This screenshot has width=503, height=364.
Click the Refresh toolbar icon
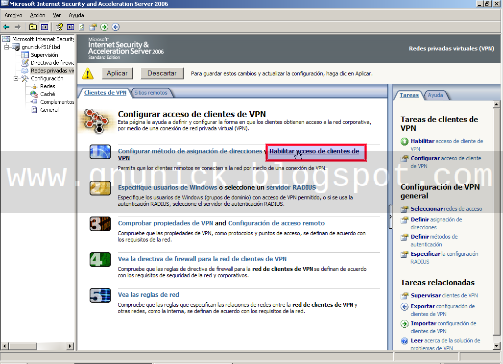(x=82, y=27)
